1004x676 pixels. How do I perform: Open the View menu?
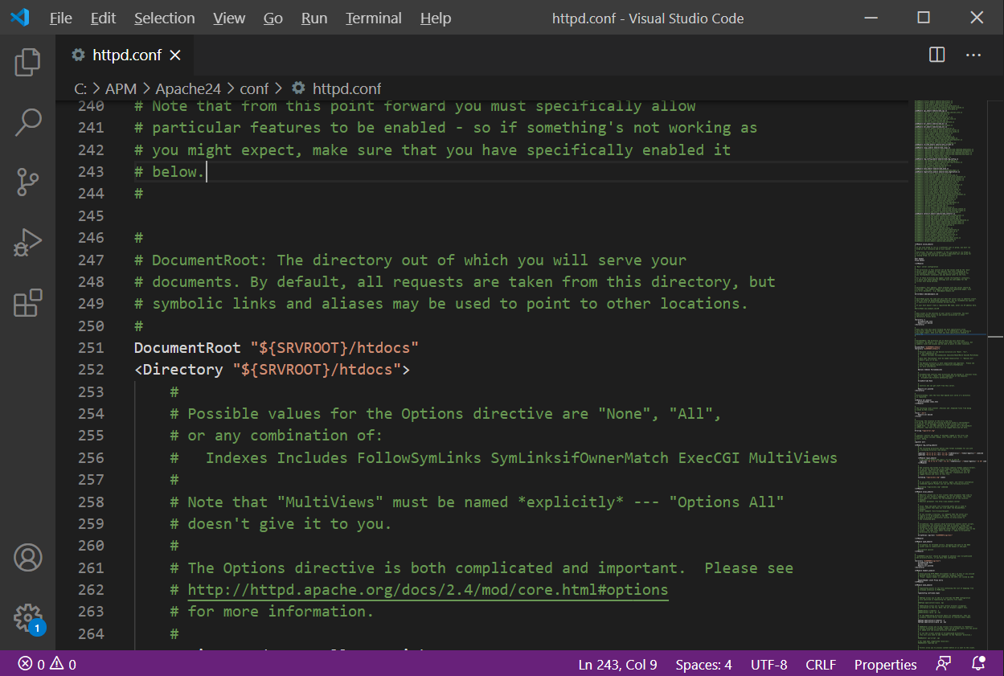pos(229,18)
